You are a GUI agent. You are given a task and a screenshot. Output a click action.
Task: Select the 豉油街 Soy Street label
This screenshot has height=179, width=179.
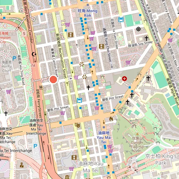(140, 44)
